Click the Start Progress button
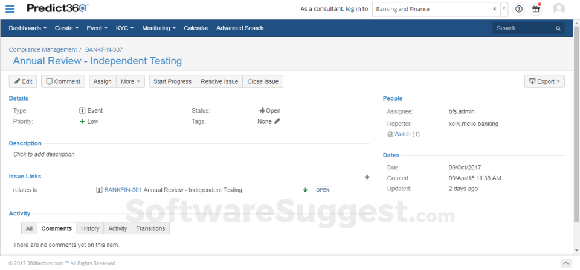This screenshot has width=580, height=270. 172,81
